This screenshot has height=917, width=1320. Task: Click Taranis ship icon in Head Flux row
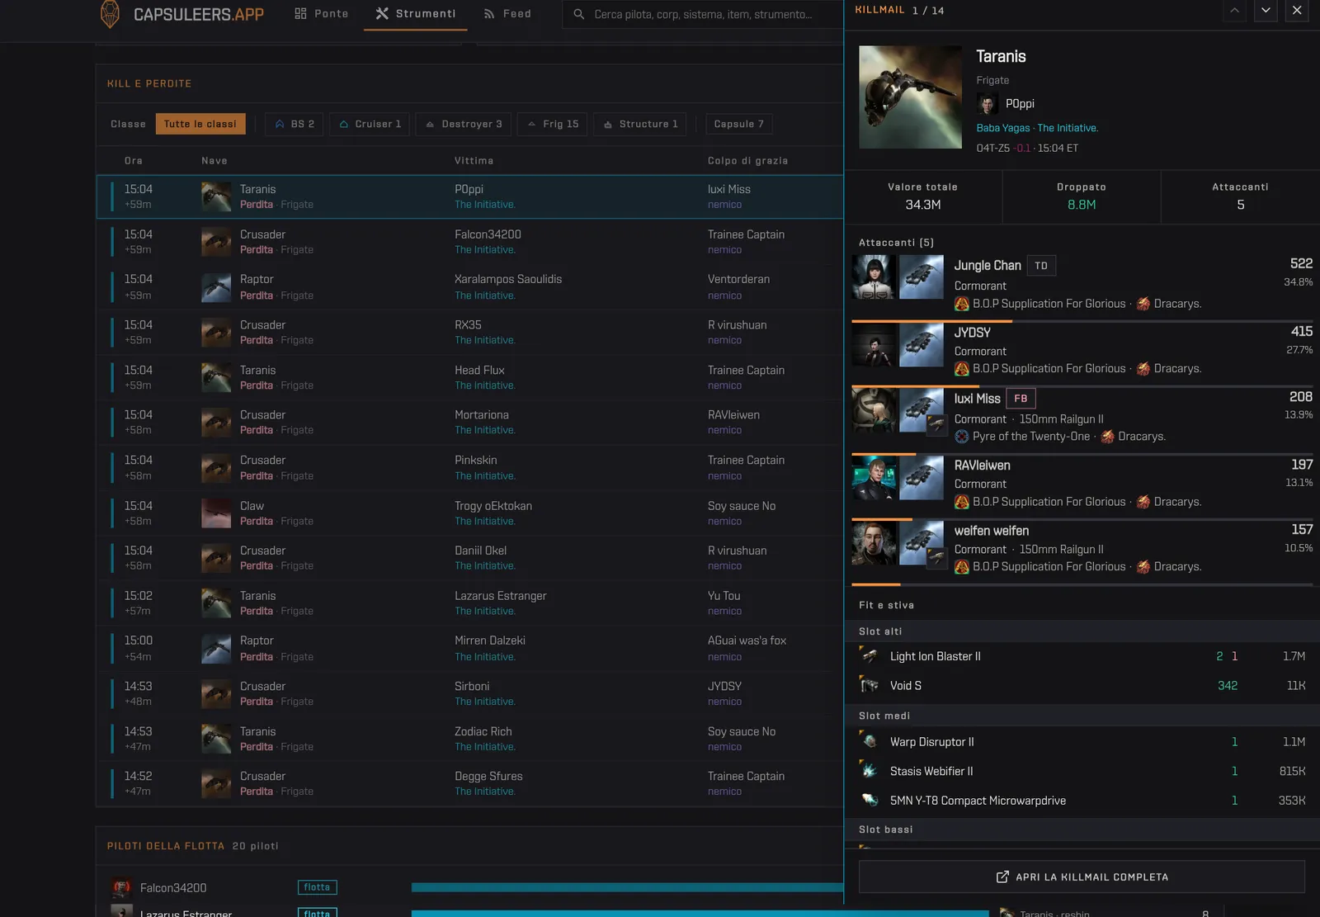[x=216, y=377]
